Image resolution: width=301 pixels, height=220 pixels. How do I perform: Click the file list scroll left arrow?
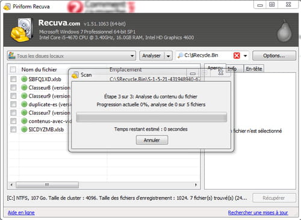click(11, 184)
